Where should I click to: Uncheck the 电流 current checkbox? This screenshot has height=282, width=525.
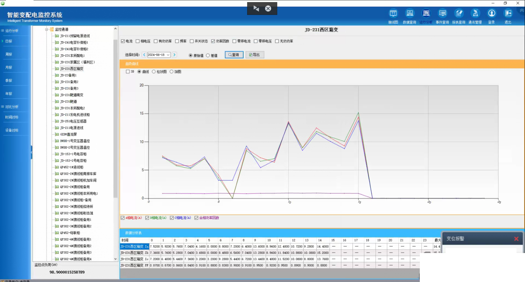click(x=123, y=41)
